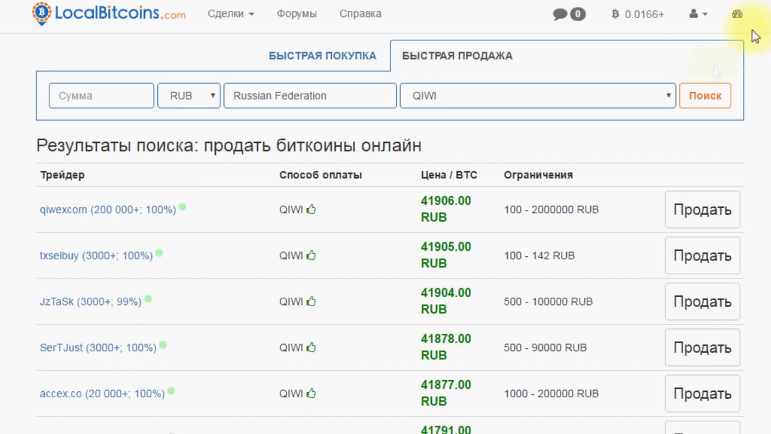Click the online status dot beside SerTJust
Image resolution: width=771 pixels, height=434 pixels.
tap(163, 345)
